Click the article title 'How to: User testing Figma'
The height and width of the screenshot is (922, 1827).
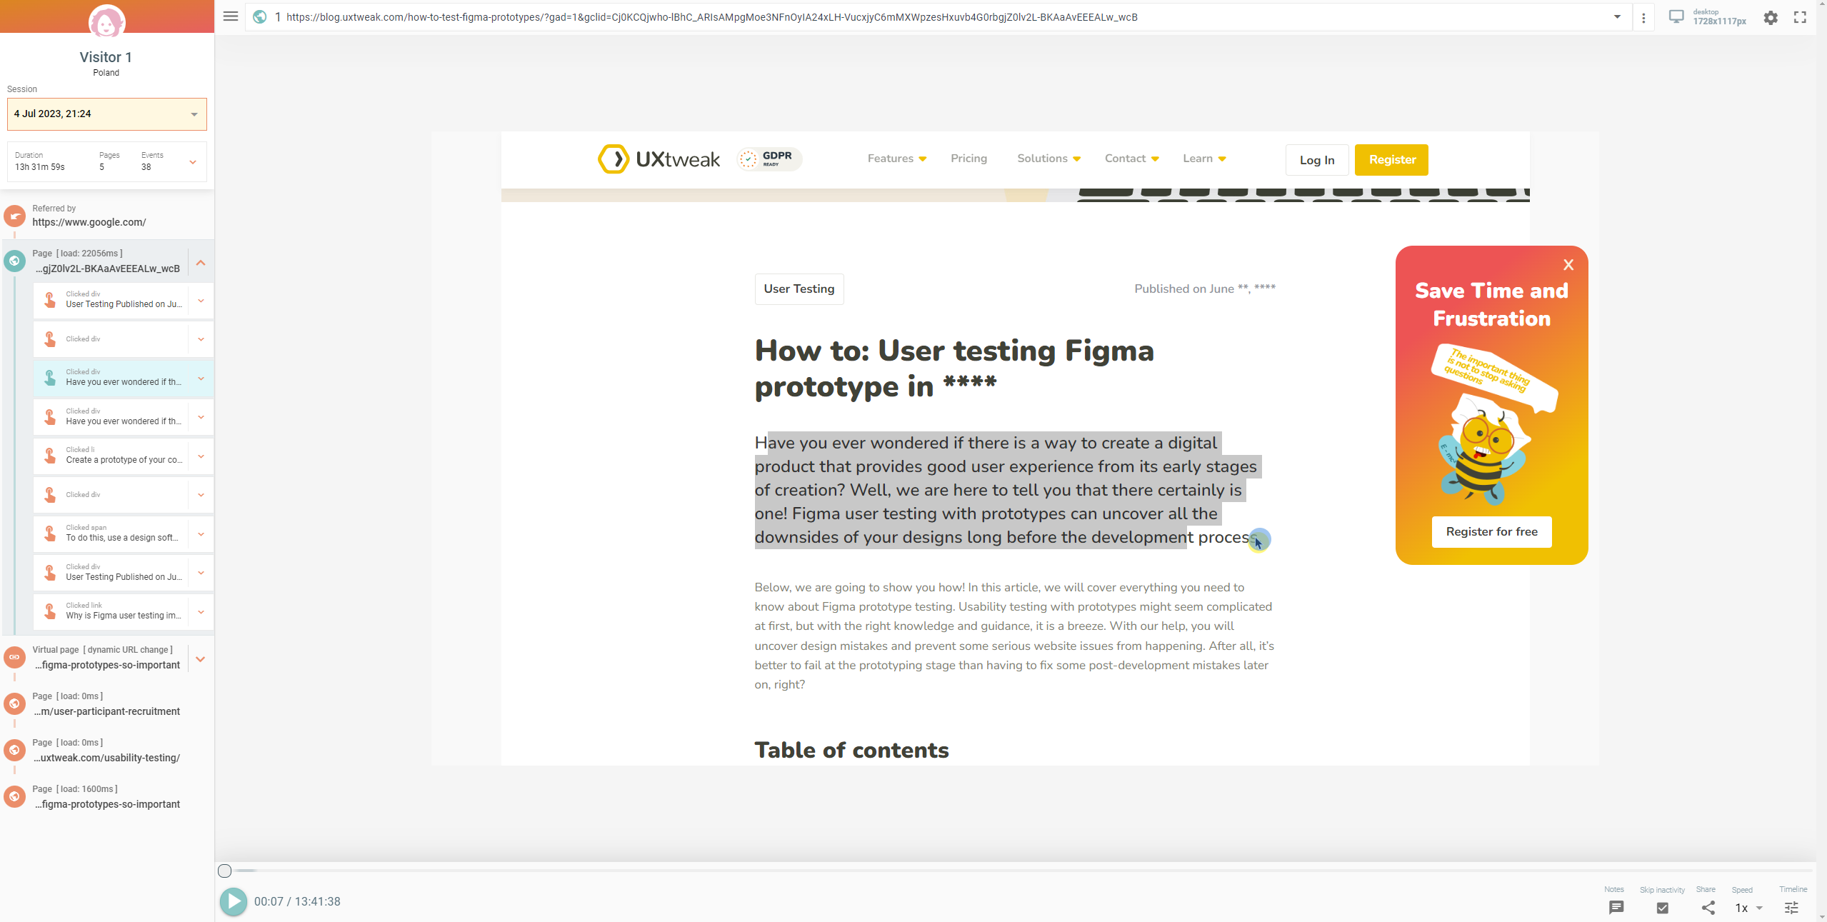954,369
